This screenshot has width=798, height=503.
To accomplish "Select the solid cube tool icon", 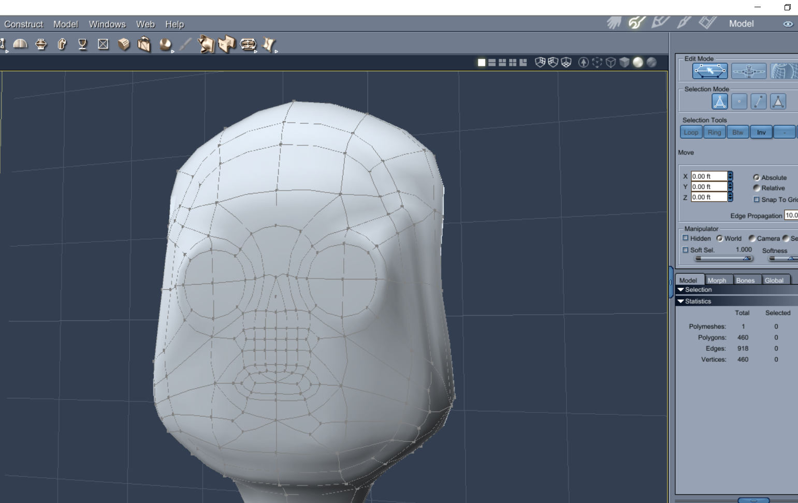I will (x=124, y=45).
